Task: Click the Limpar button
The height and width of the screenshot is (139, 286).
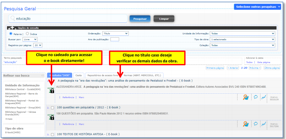Action: pos(164,19)
